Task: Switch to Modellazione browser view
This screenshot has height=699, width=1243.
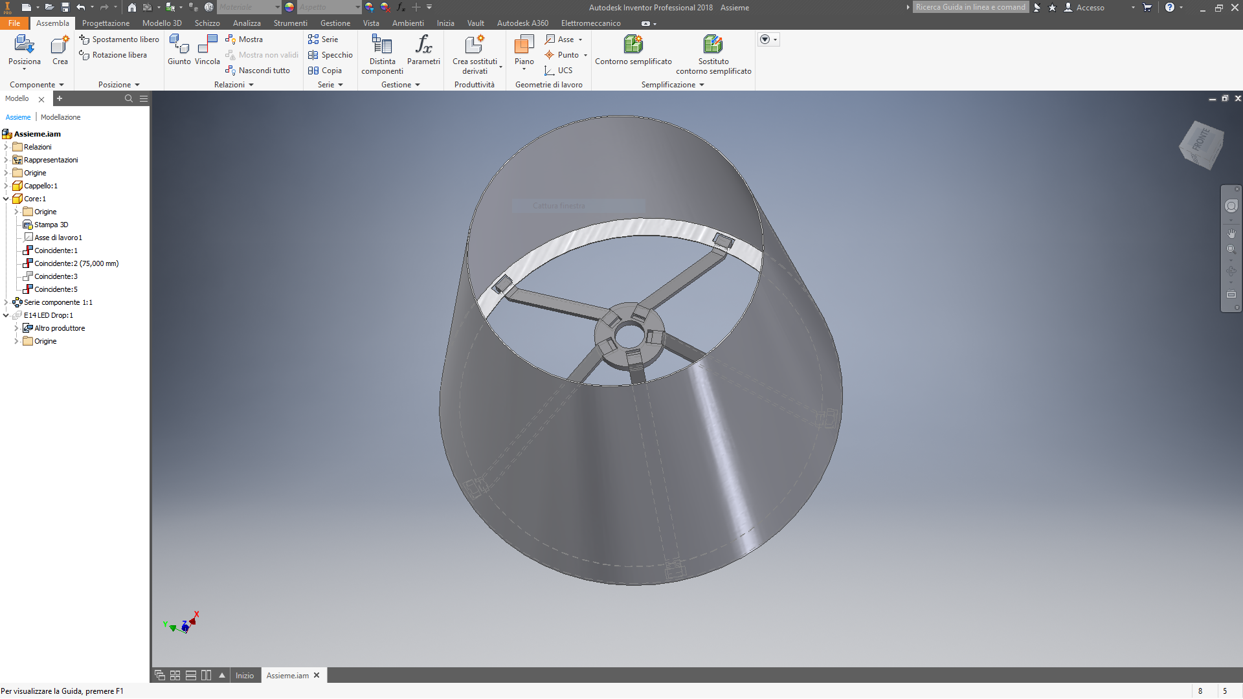Action: pyautogui.click(x=60, y=117)
